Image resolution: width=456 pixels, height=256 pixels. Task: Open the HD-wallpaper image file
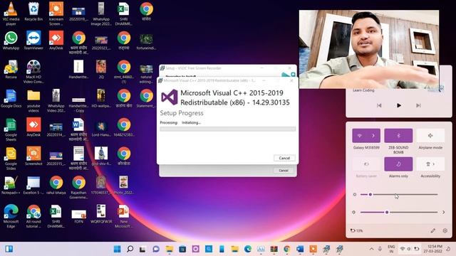[101, 99]
